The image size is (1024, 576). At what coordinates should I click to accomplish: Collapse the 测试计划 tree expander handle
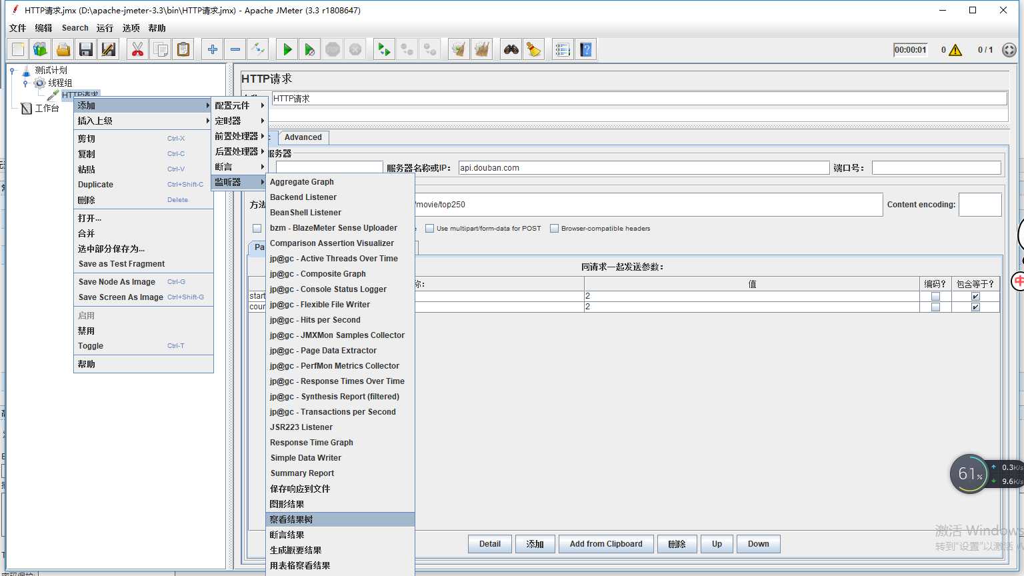tap(13, 70)
